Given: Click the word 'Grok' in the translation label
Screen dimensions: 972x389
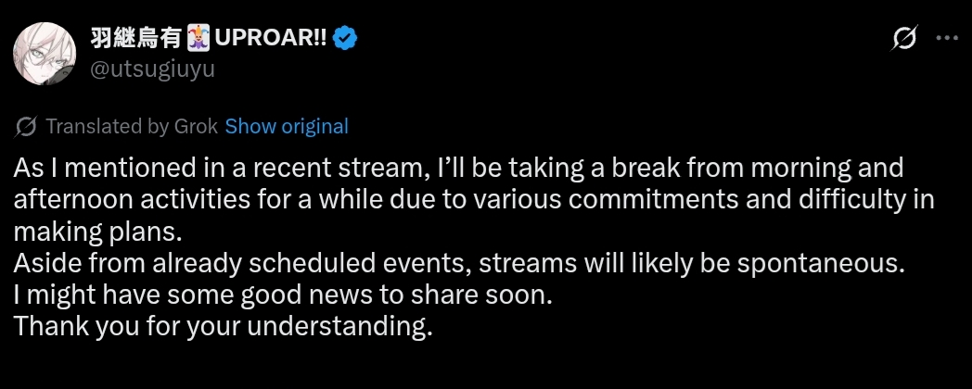Looking at the screenshot, I should tap(197, 126).
